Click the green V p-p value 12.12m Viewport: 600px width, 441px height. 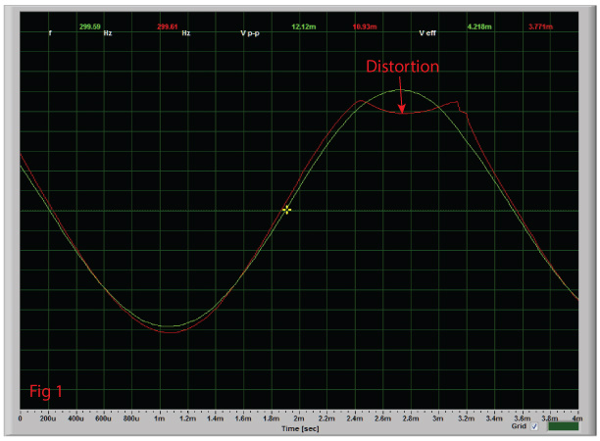click(304, 26)
